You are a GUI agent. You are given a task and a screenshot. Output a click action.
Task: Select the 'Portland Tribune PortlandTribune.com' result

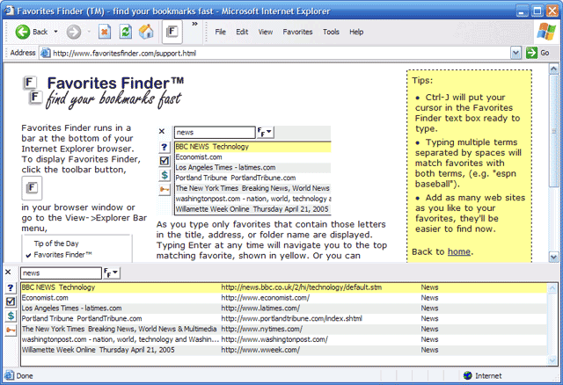[x=283, y=318]
